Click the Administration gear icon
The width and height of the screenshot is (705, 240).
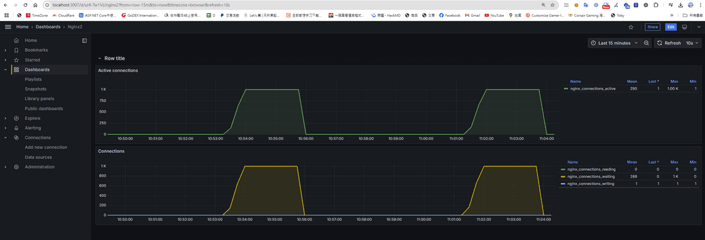click(16, 167)
